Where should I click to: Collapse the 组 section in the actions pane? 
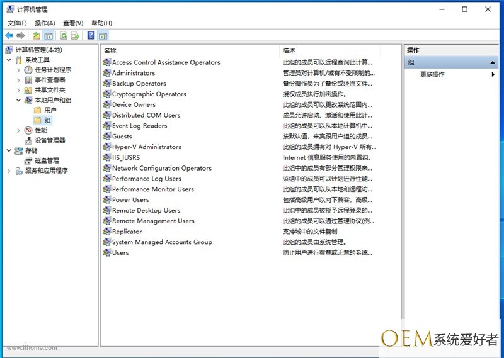[493, 63]
